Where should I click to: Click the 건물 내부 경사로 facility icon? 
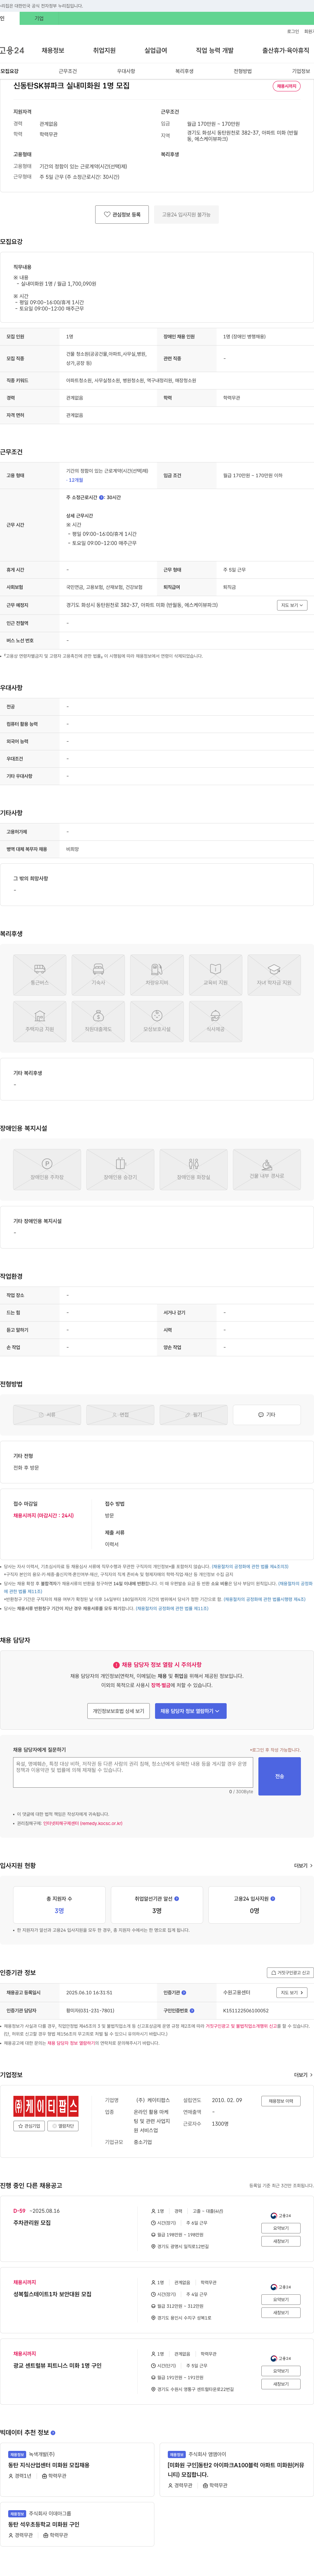pos(267,1169)
